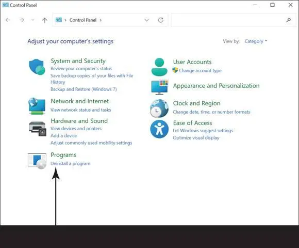
Task: Click the Control Panel address bar icon
Action: pos(59,20)
